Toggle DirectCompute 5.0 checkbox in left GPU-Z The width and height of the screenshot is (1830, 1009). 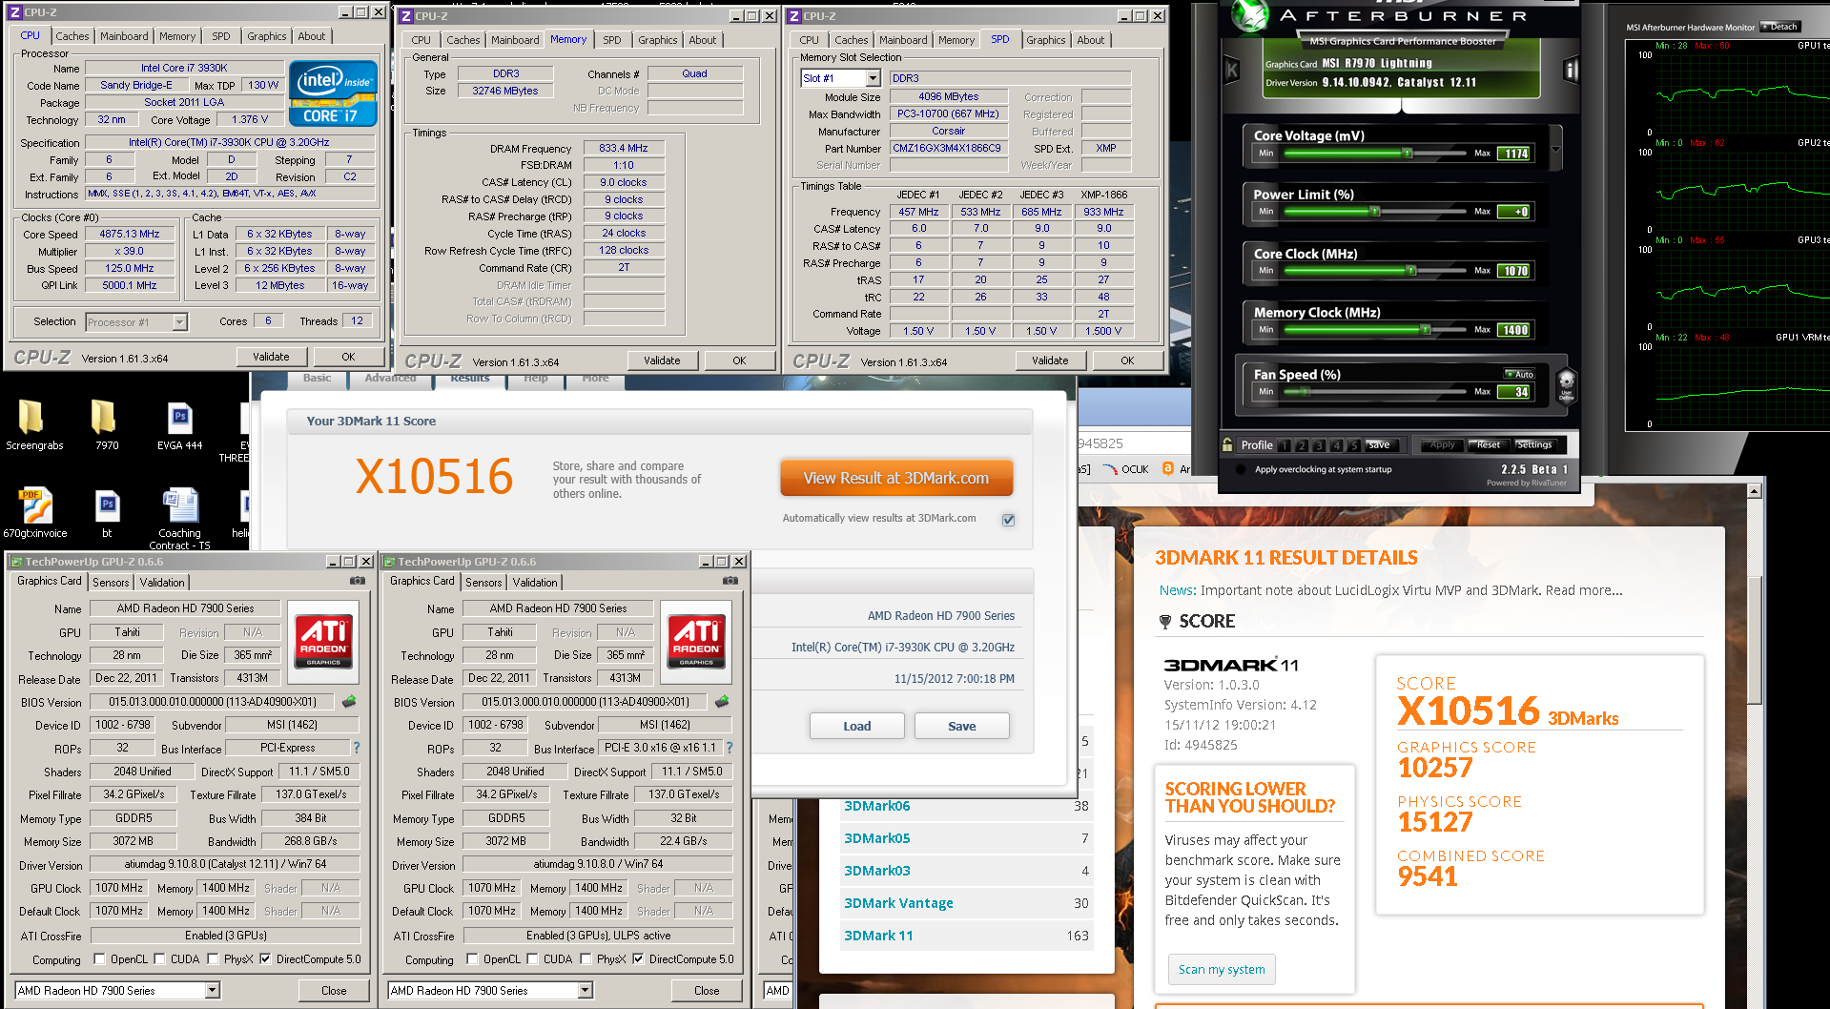click(x=265, y=958)
